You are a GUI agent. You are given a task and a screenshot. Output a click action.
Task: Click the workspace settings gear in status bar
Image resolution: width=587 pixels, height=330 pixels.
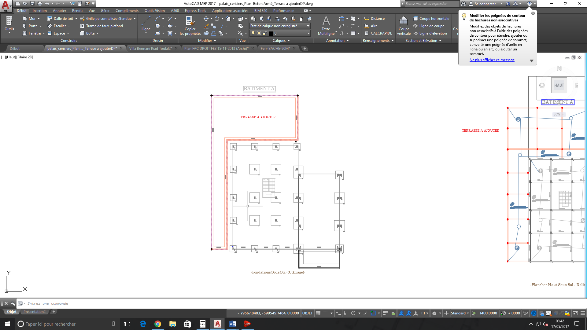[x=434, y=313]
